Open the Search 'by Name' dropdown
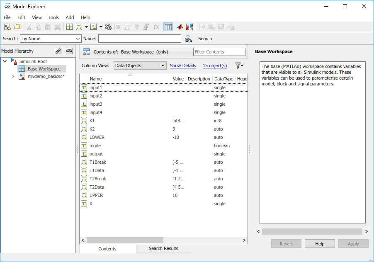The height and width of the screenshot is (262, 374). point(51,39)
